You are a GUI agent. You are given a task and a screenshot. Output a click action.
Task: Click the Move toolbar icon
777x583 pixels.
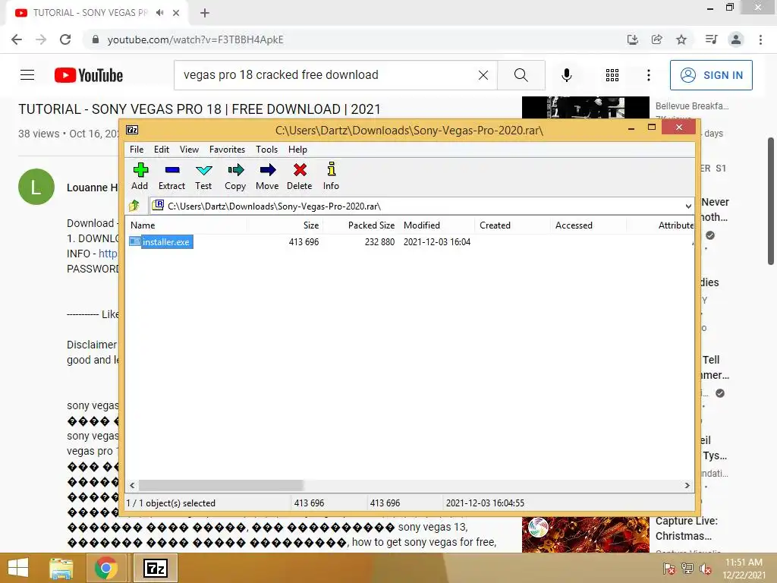click(267, 176)
